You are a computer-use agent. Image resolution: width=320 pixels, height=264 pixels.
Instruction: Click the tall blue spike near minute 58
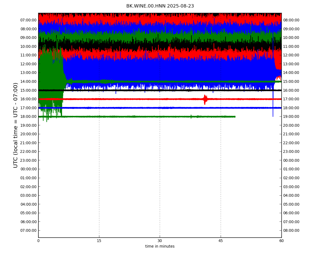(273, 74)
